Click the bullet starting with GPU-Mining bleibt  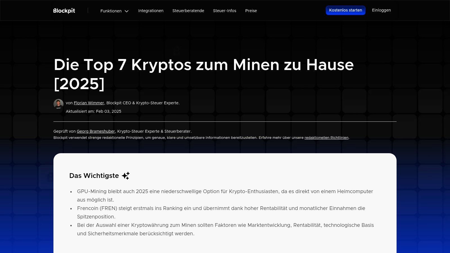tap(225, 196)
